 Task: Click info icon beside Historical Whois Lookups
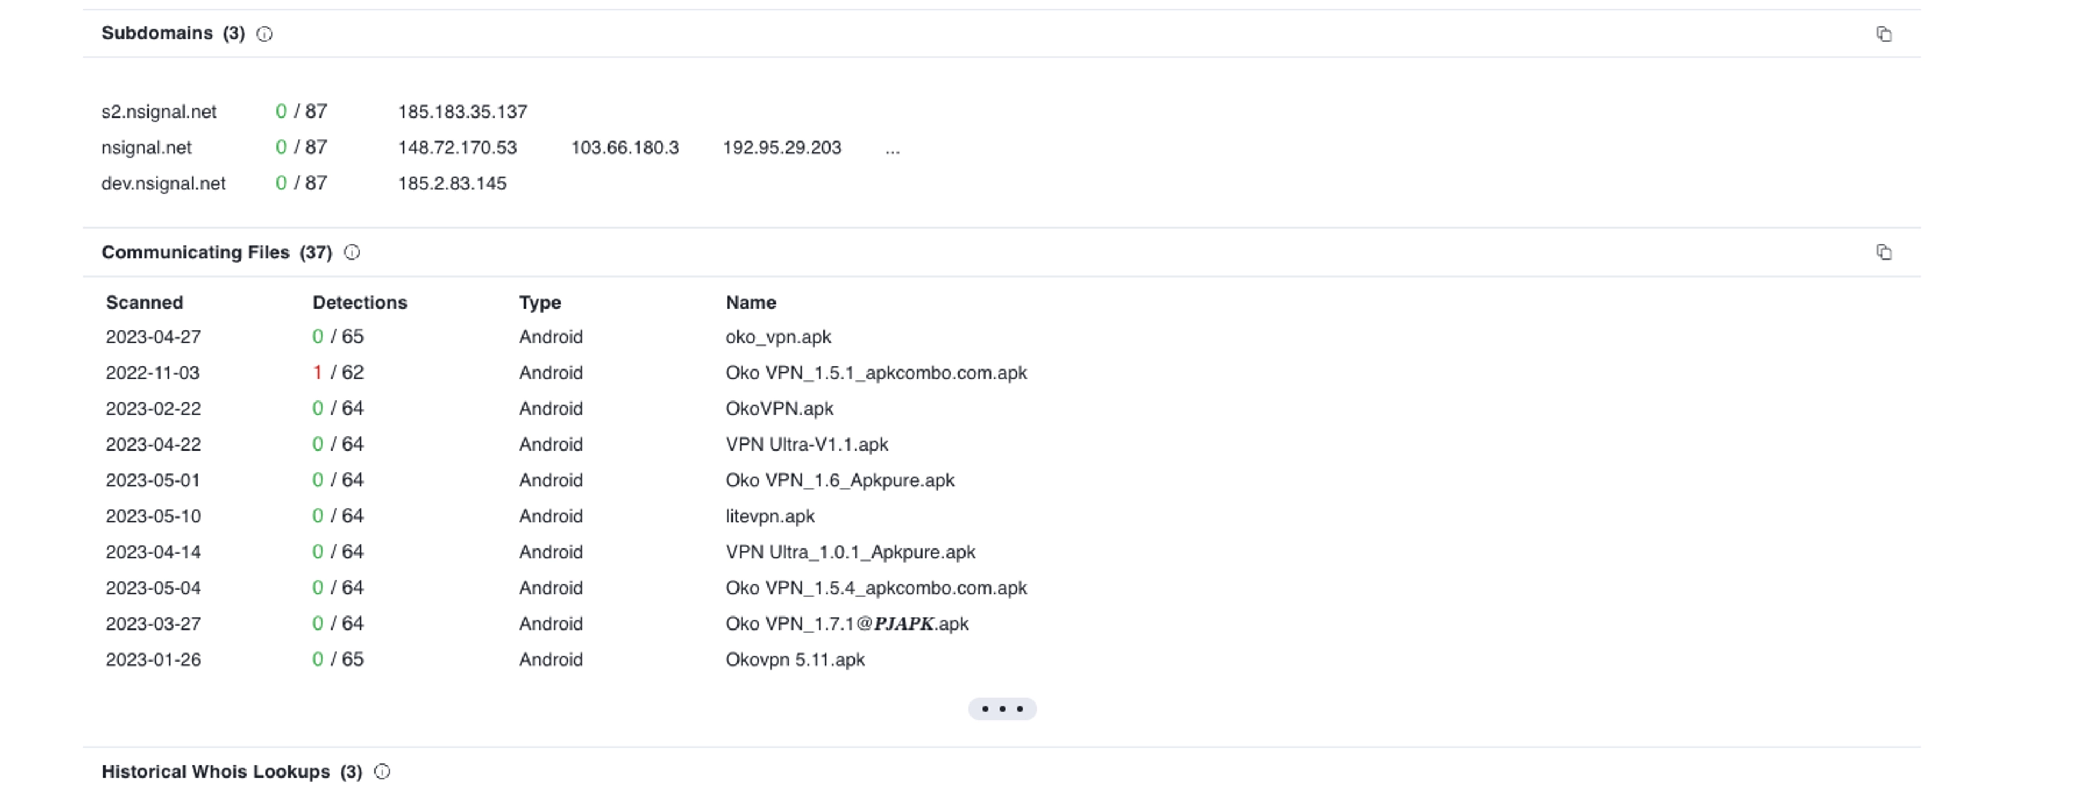coord(382,771)
